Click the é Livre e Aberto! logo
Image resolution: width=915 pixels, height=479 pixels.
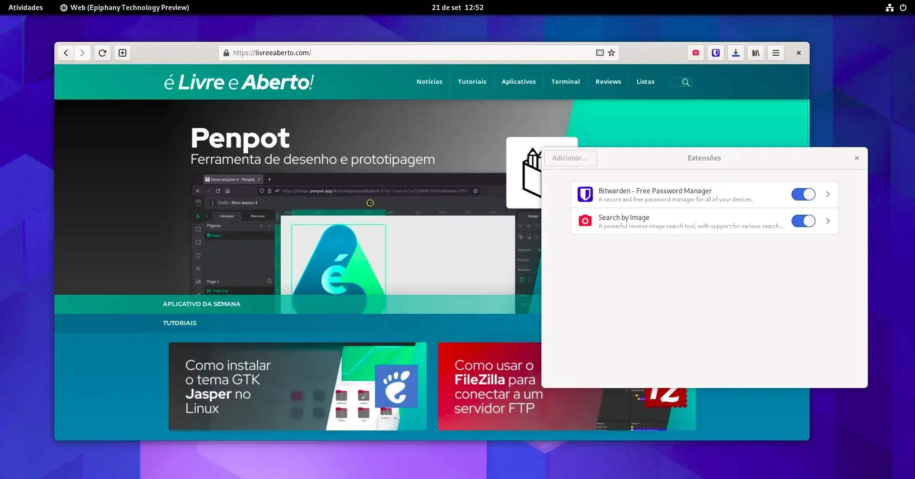pyautogui.click(x=239, y=82)
